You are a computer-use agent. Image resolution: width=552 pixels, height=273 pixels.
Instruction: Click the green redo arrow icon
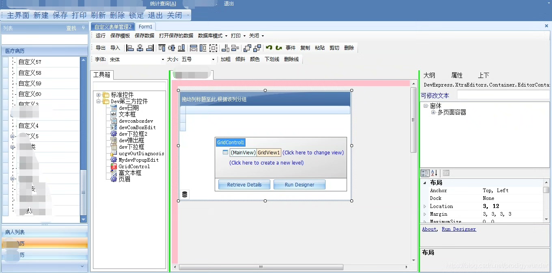point(279,48)
